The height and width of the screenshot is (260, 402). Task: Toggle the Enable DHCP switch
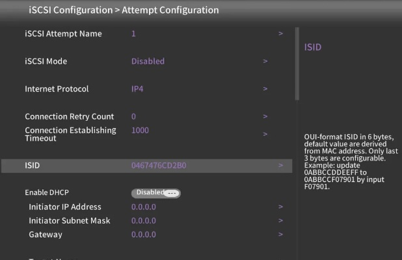pyautogui.click(x=155, y=193)
